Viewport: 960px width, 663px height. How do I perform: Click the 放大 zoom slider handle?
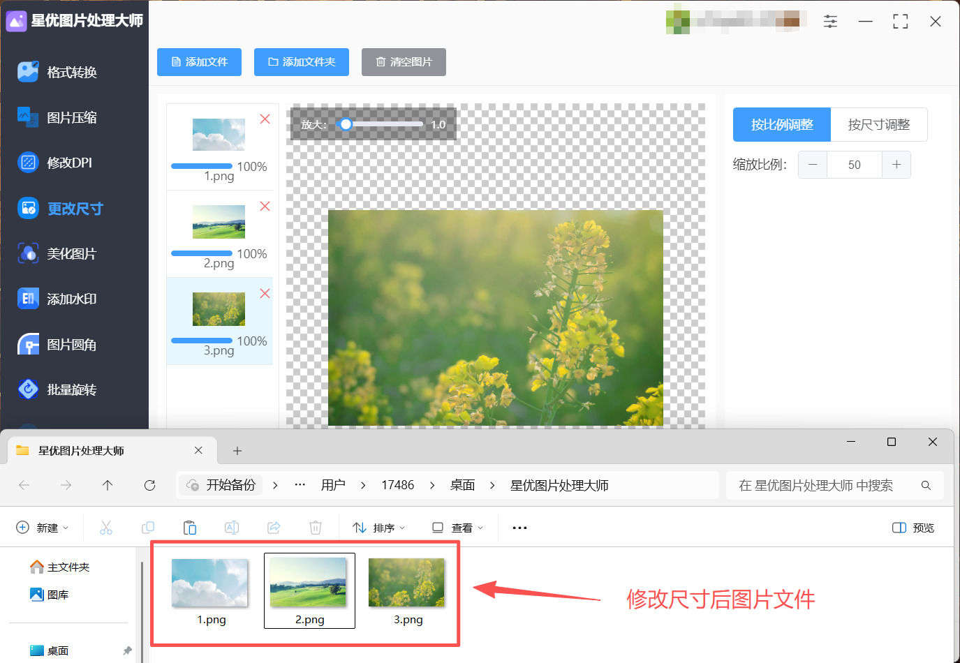point(346,124)
